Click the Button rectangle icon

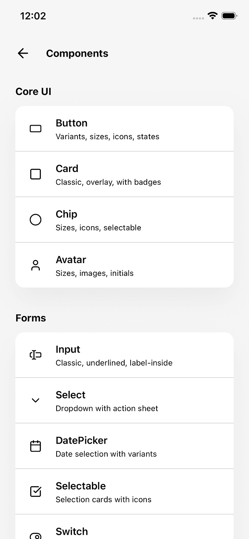pos(35,129)
